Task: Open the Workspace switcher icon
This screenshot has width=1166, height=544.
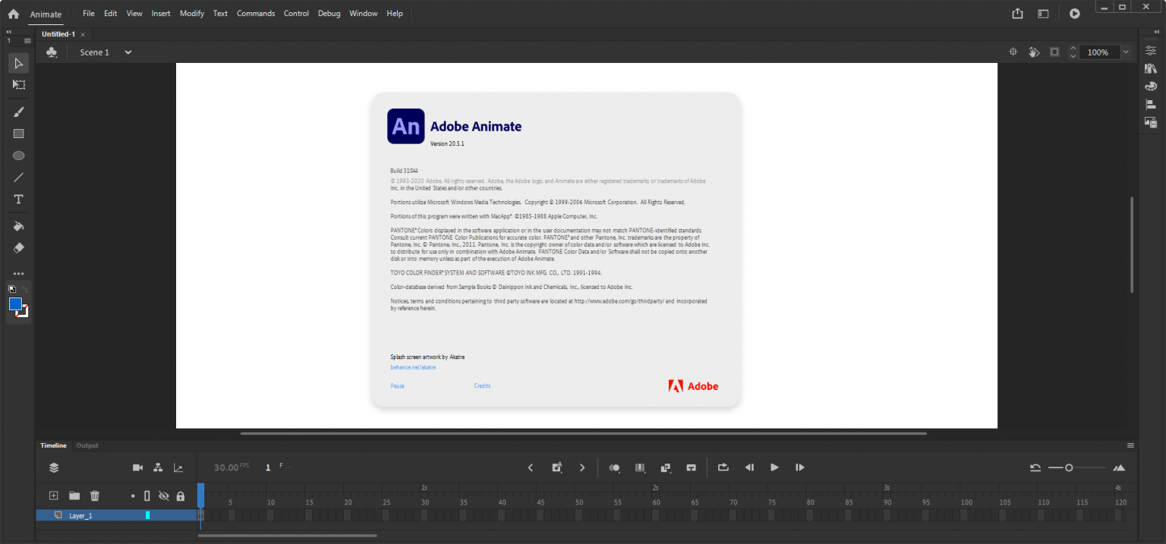Action: (1044, 14)
